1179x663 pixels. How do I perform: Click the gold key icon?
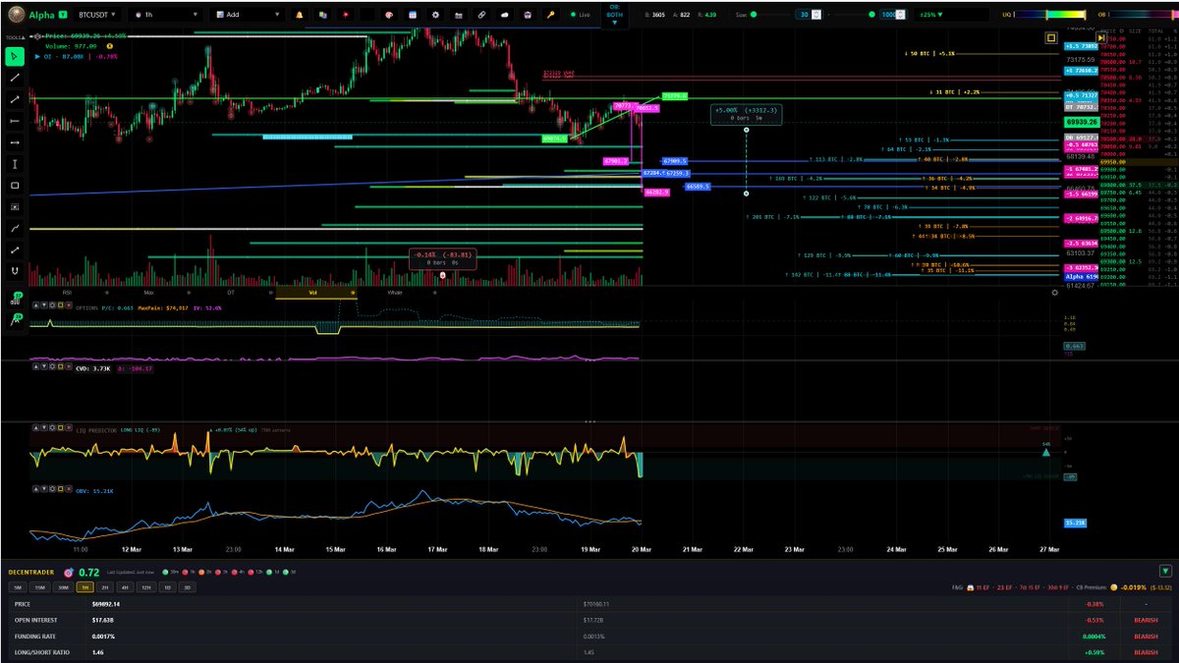point(550,15)
